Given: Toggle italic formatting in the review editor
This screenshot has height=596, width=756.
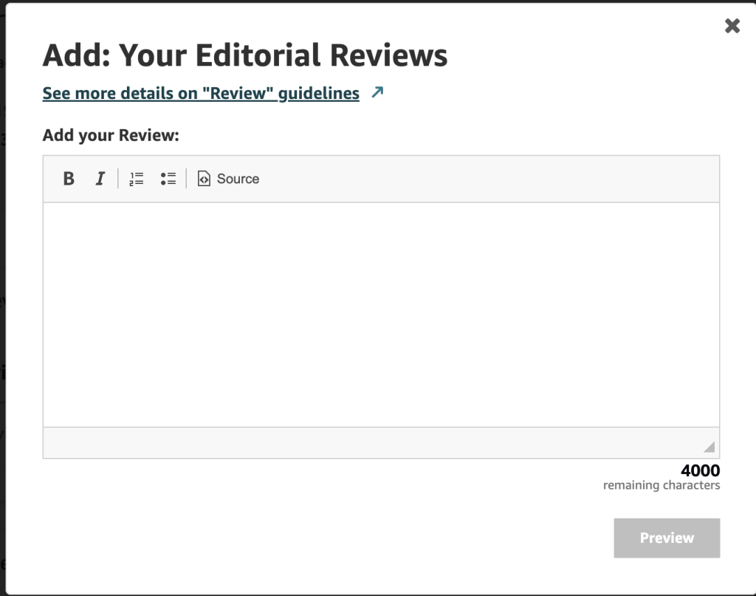Looking at the screenshot, I should coord(100,179).
